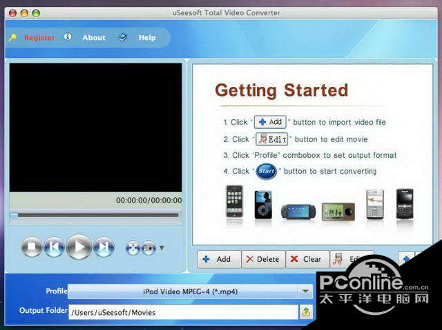Open the Register link
The image size is (442, 330).
coord(39,38)
